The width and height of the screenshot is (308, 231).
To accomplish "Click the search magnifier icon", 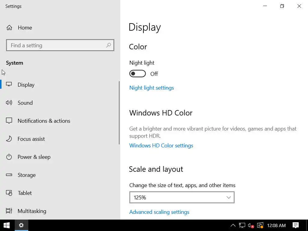I will point(108,45).
